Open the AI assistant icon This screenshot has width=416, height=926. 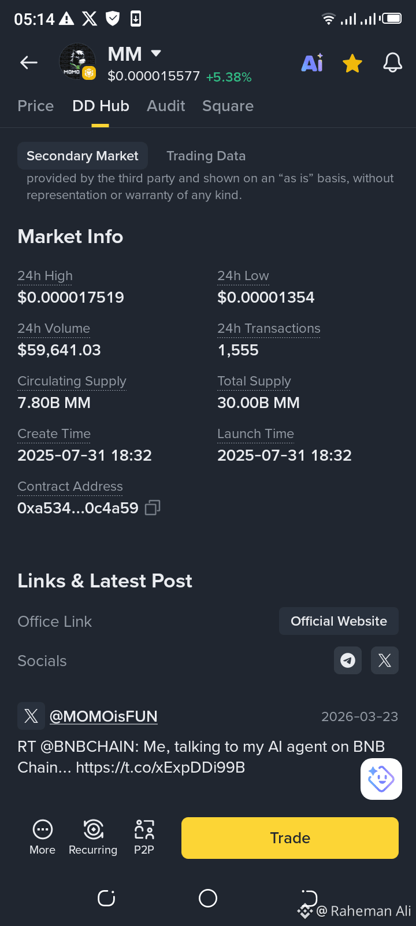[x=313, y=63]
